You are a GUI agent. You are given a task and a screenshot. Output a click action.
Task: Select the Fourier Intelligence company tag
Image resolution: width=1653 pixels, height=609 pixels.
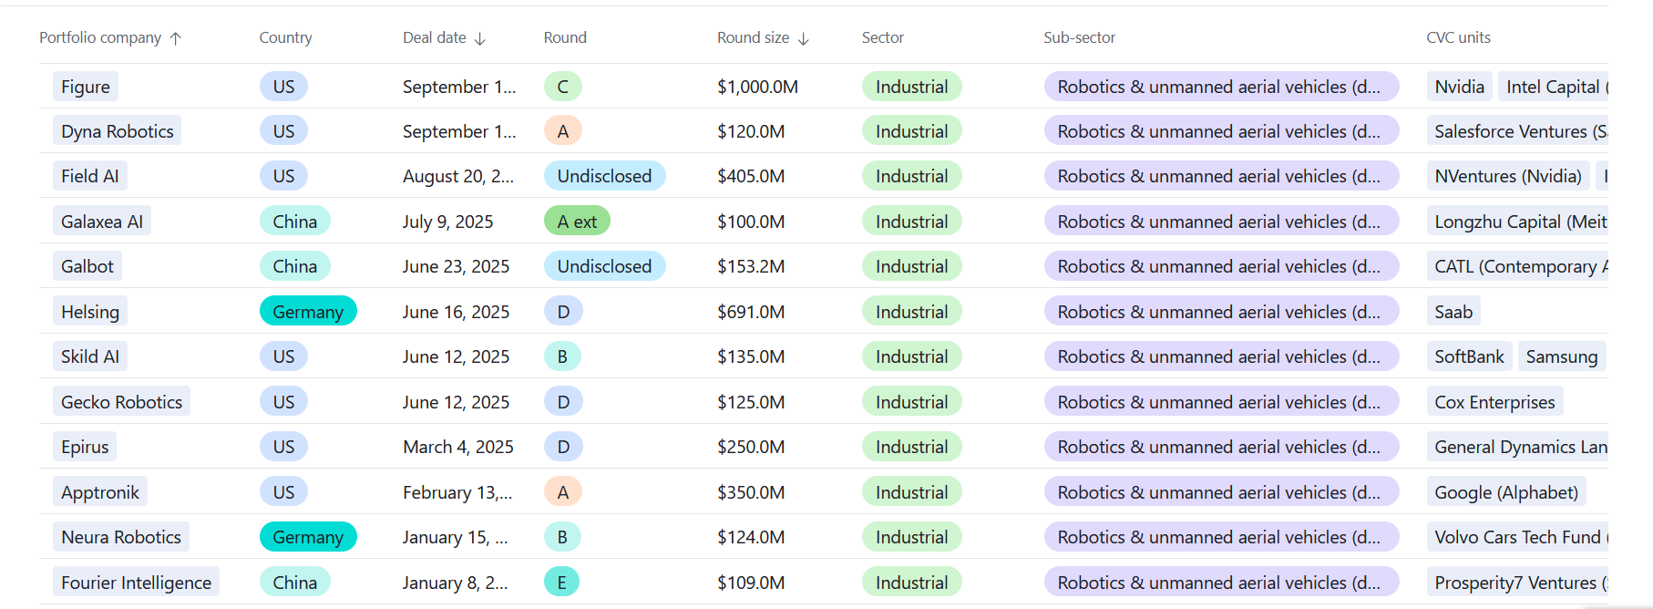pos(136,583)
